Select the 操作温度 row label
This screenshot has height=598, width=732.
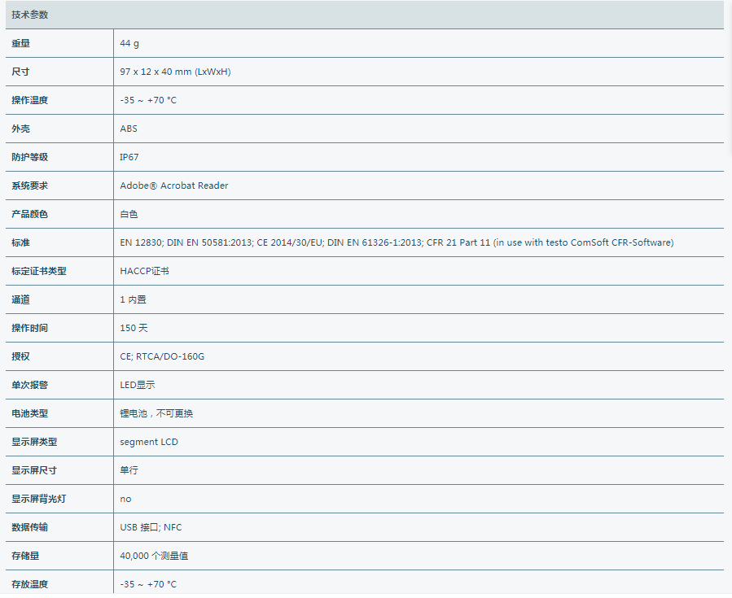point(30,100)
